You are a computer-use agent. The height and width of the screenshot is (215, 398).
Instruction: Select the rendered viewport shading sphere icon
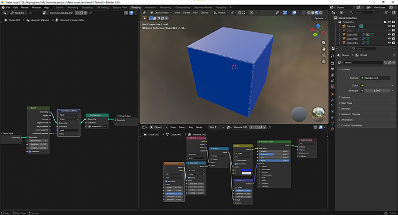321,13
